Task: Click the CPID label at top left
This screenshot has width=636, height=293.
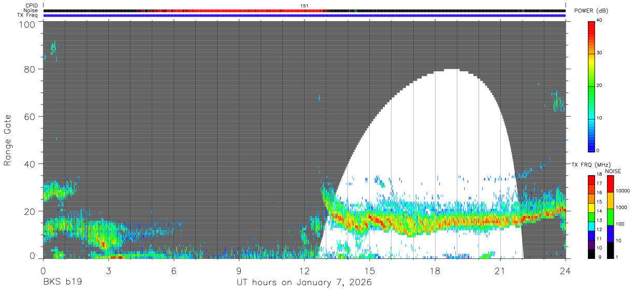Action: (32, 6)
